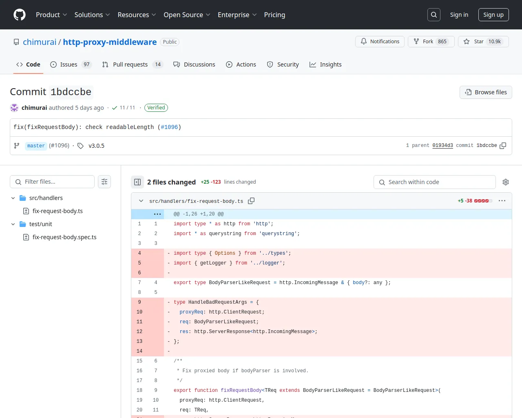Click chimurai avatar image
The image size is (522, 418).
[14, 108]
